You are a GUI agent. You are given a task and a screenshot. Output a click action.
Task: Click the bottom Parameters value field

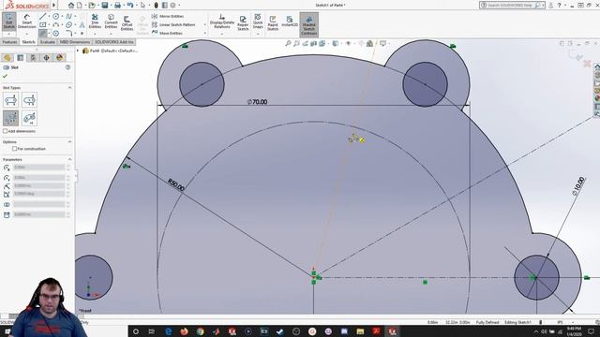pyautogui.click(x=39, y=214)
